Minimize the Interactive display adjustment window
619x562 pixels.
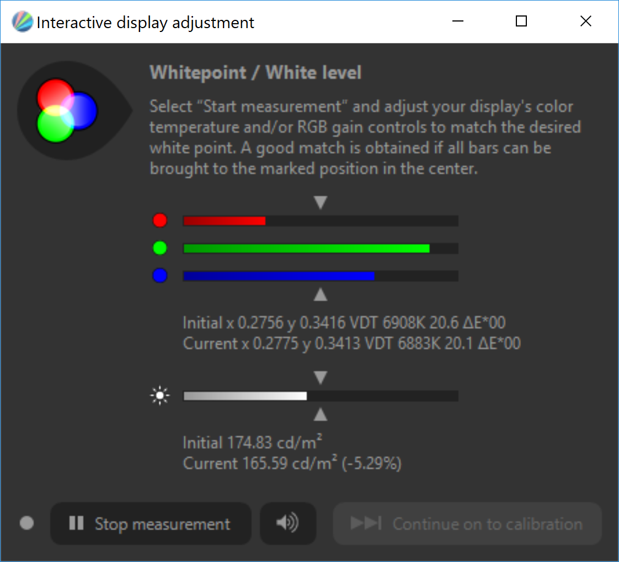pyautogui.click(x=457, y=22)
